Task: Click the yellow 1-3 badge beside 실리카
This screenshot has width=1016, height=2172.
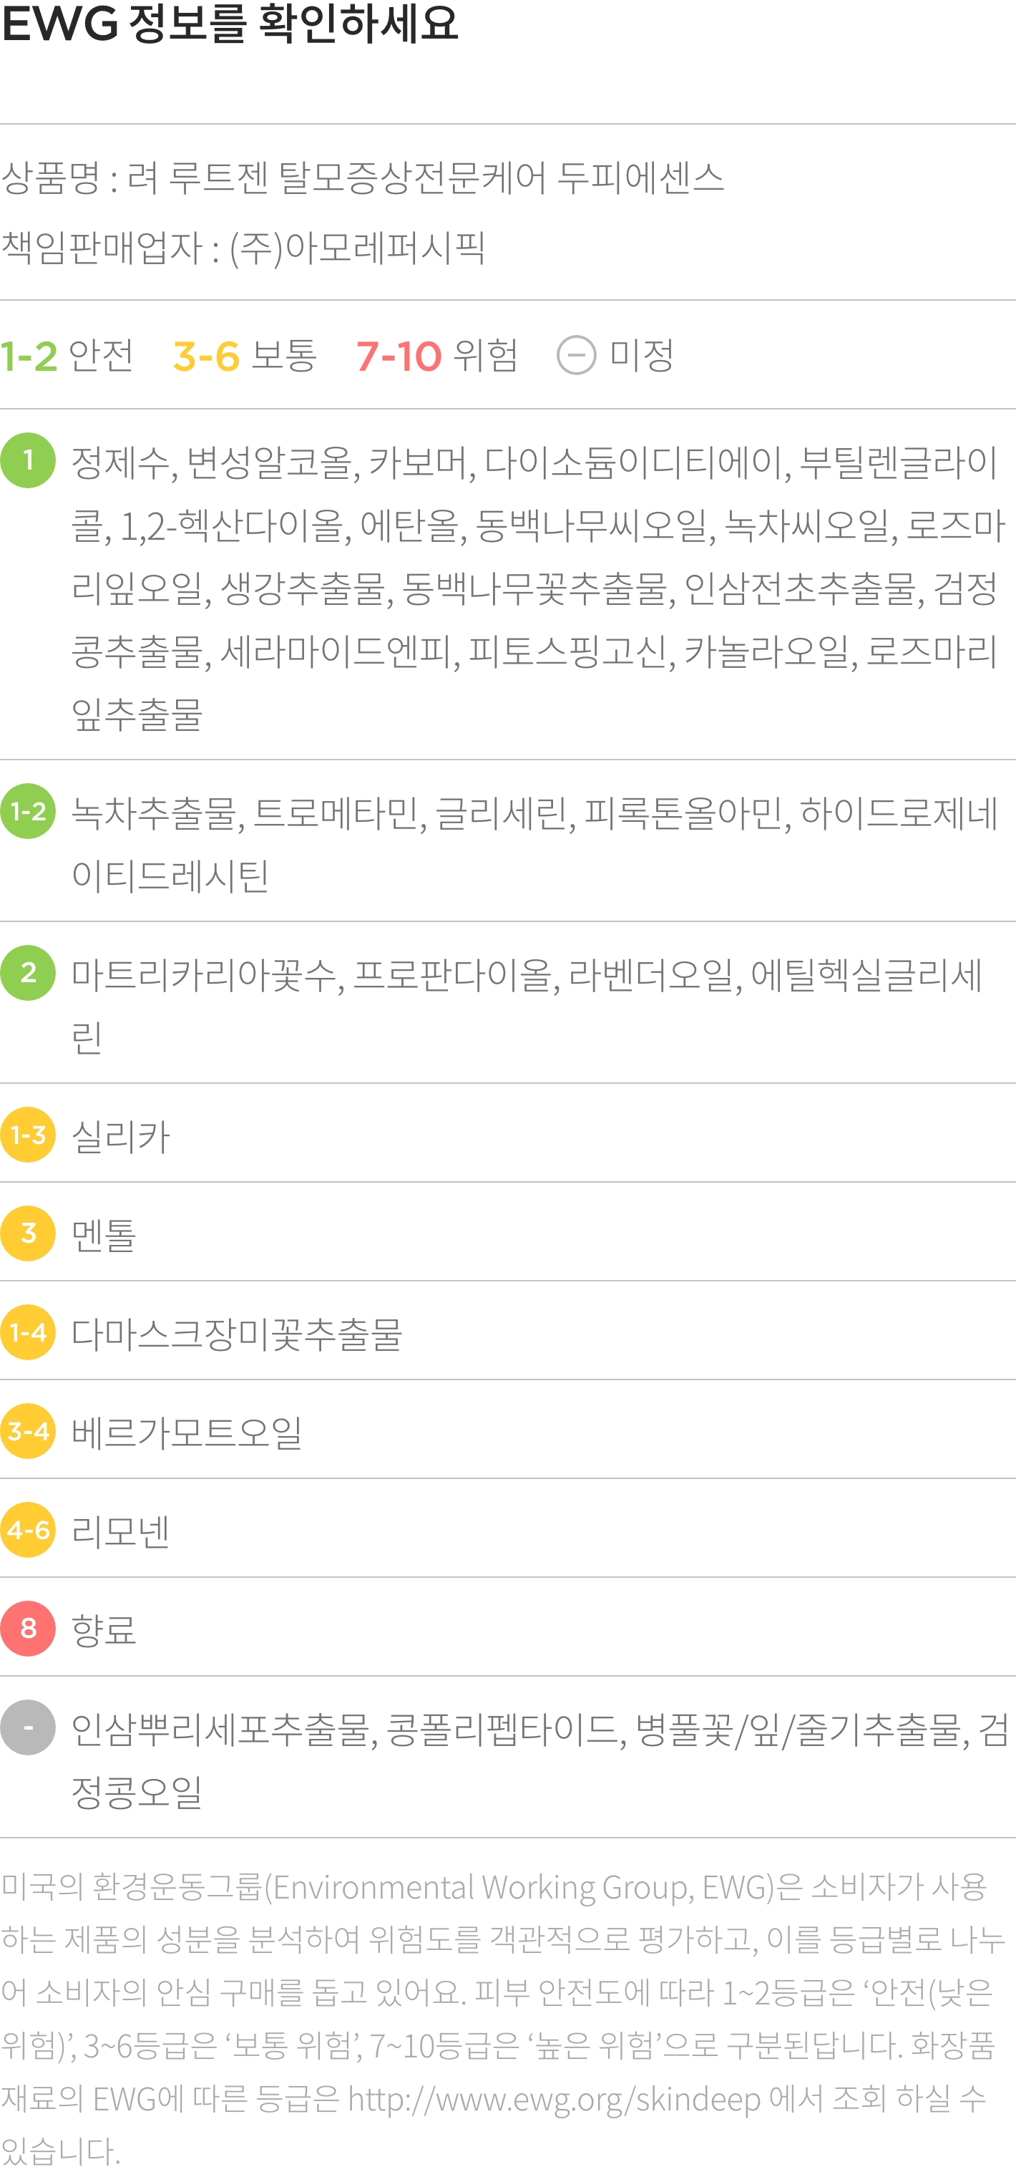Action: tap(28, 1135)
